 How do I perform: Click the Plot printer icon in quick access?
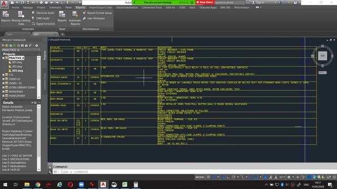point(41,3)
